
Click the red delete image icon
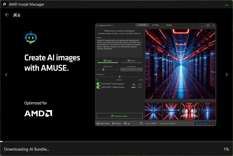pos(213,123)
